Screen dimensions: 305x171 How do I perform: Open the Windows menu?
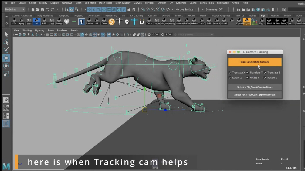pyautogui.click(x=67, y=3)
